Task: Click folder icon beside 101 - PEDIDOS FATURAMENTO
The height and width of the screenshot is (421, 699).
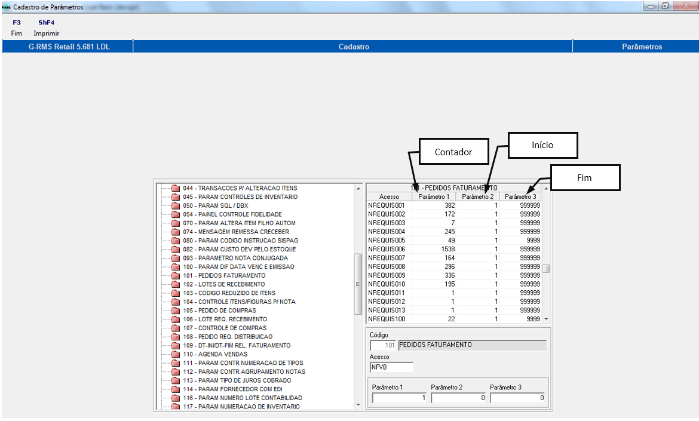Action: (x=176, y=276)
